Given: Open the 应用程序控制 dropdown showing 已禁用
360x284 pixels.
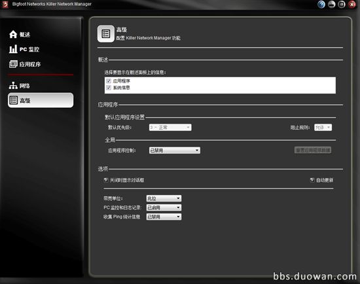Looking at the screenshot, I should point(175,151).
